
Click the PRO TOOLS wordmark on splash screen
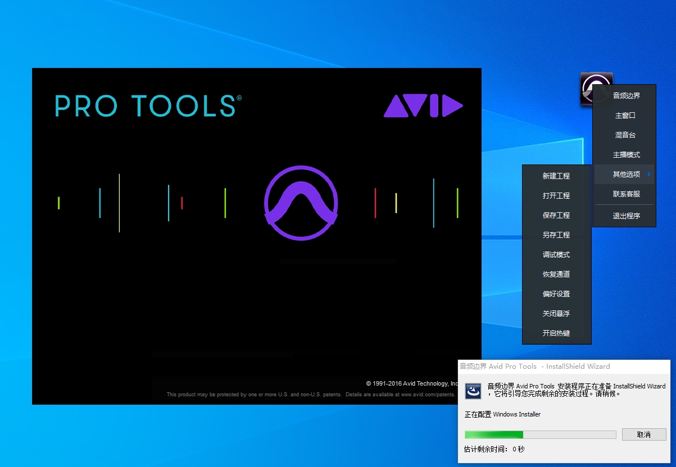tap(148, 106)
